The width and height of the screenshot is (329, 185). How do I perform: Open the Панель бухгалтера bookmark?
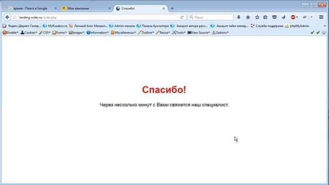(x=153, y=26)
